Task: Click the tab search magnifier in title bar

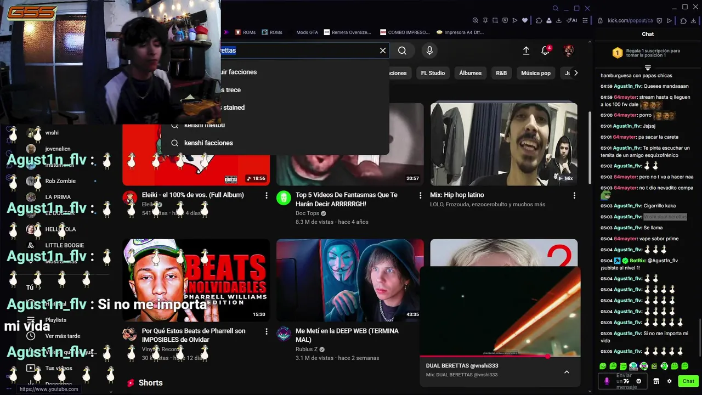Action: click(556, 8)
